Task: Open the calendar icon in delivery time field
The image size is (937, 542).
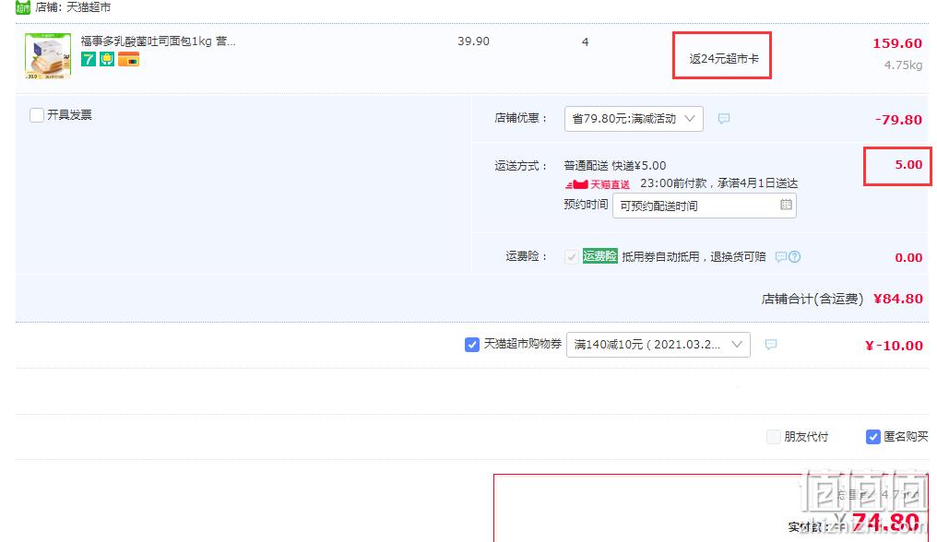Action: [x=786, y=205]
